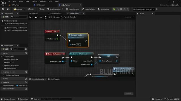The width and height of the screenshot is (181, 101).
Task: Click Add in My Blueprint panel
Action: click(x=5, y=49)
